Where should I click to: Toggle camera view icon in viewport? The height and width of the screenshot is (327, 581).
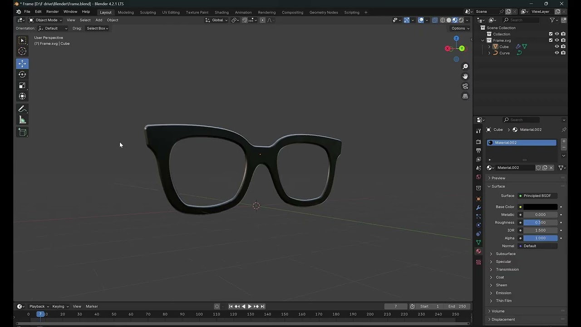point(465,86)
